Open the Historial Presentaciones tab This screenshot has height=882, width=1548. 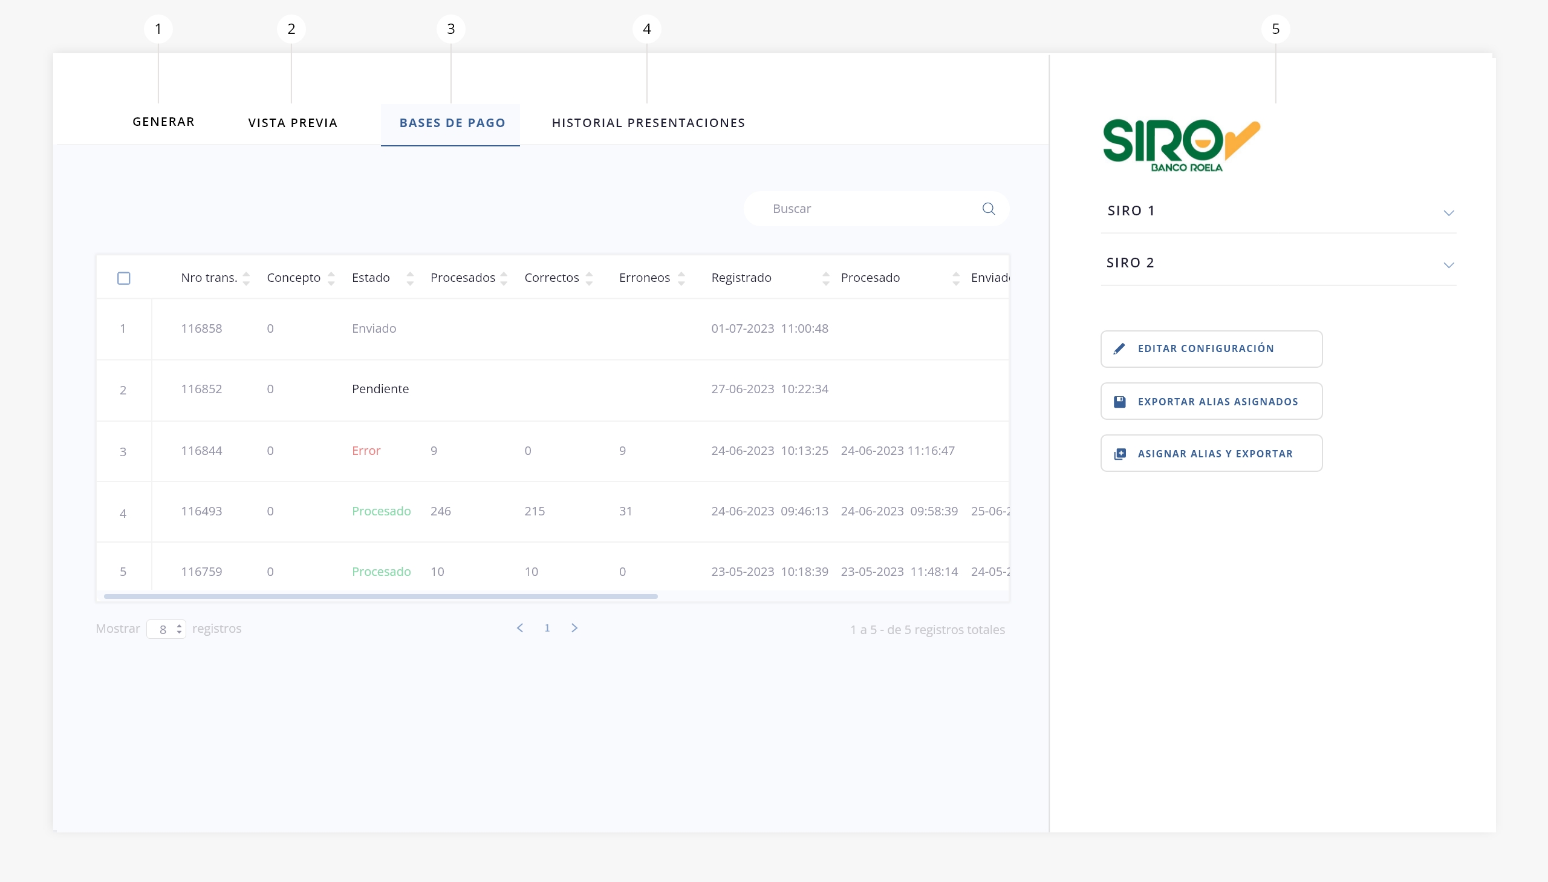pyautogui.click(x=648, y=123)
